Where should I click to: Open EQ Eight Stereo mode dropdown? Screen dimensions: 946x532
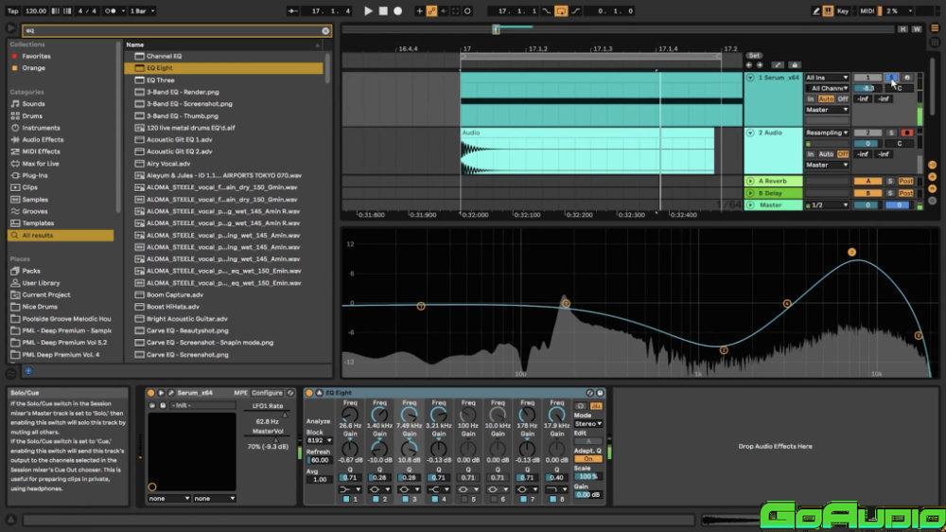(x=587, y=424)
